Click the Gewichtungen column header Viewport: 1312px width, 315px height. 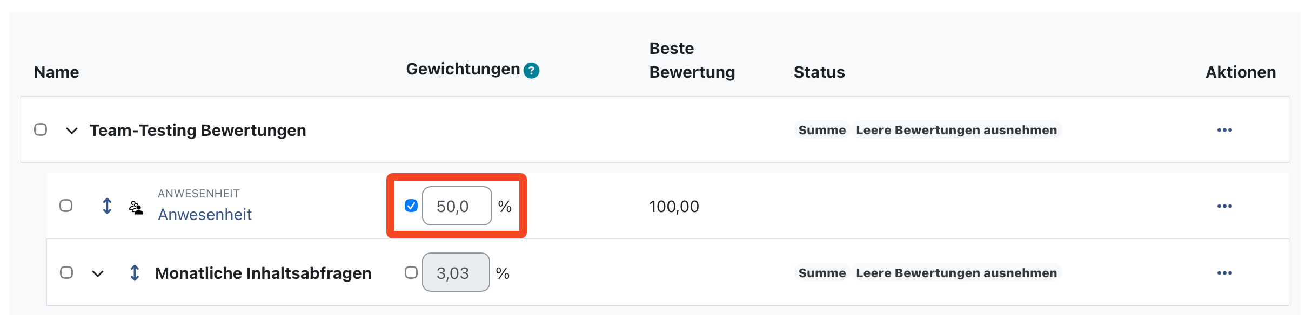[463, 70]
